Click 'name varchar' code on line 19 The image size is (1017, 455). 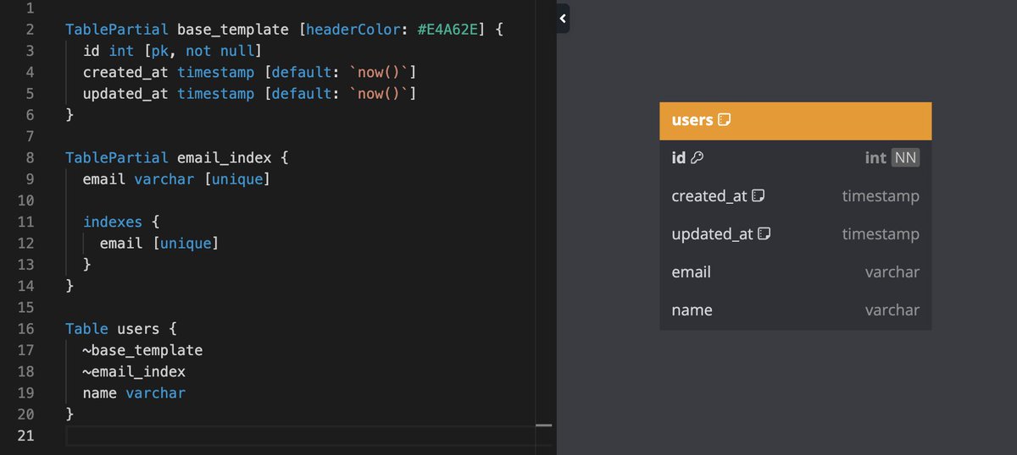point(134,392)
